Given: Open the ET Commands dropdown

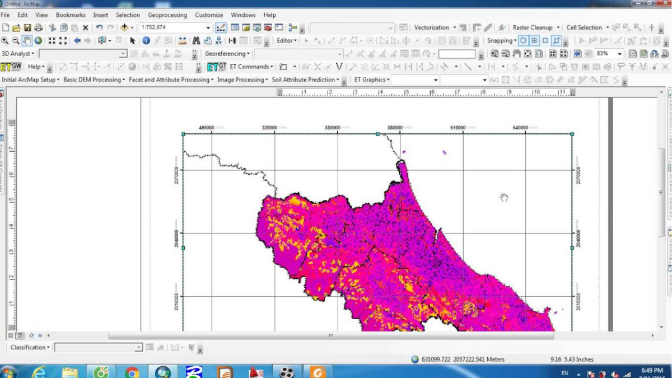Looking at the screenshot, I should [251, 67].
